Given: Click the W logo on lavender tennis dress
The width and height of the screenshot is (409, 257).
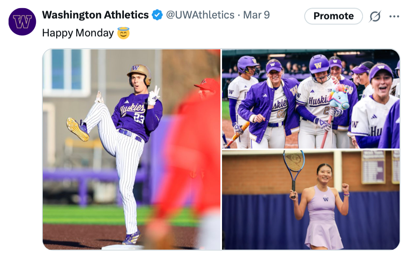Looking at the screenshot, I should [325, 199].
